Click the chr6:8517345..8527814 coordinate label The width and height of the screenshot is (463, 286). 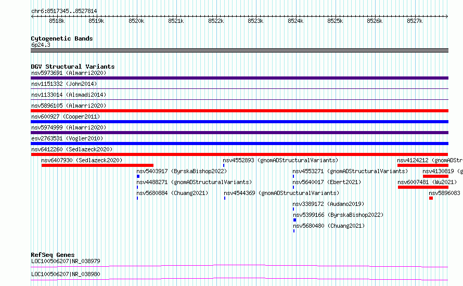tap(64, 11)
